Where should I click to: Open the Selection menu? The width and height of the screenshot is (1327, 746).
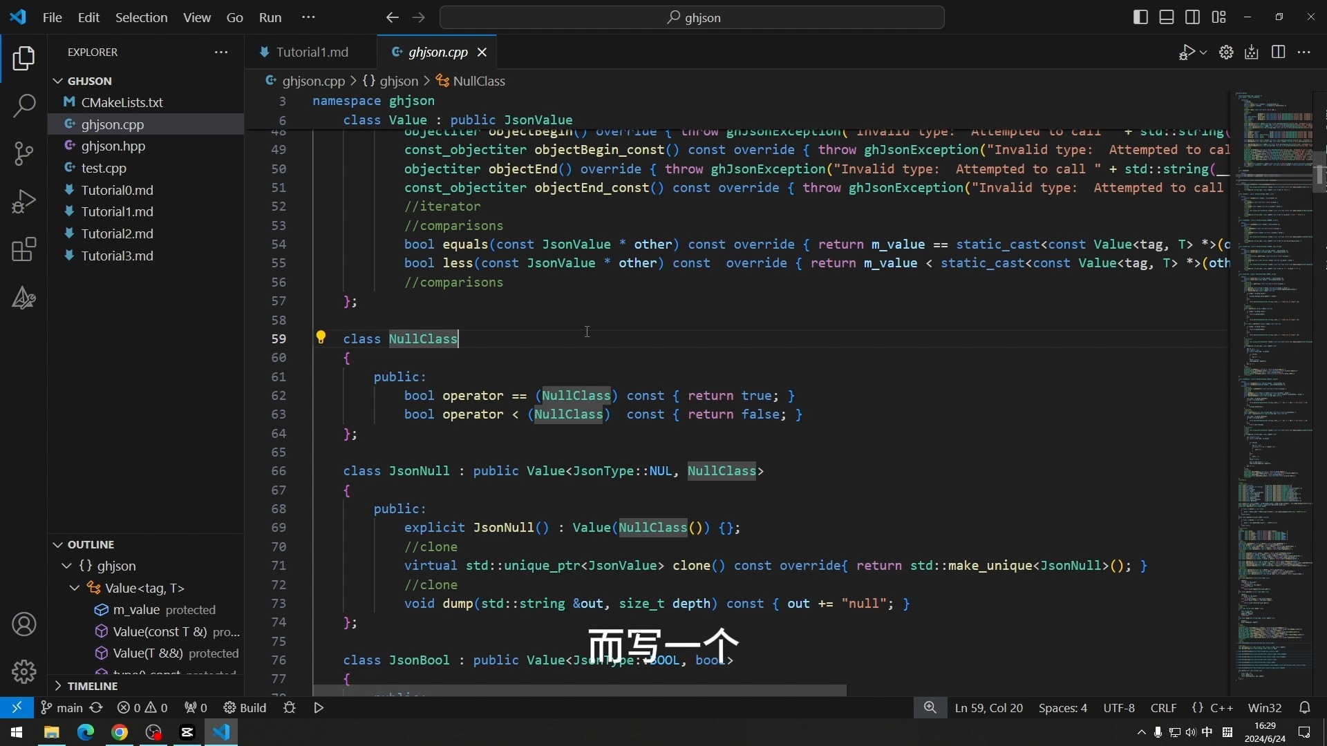[141, 17]
